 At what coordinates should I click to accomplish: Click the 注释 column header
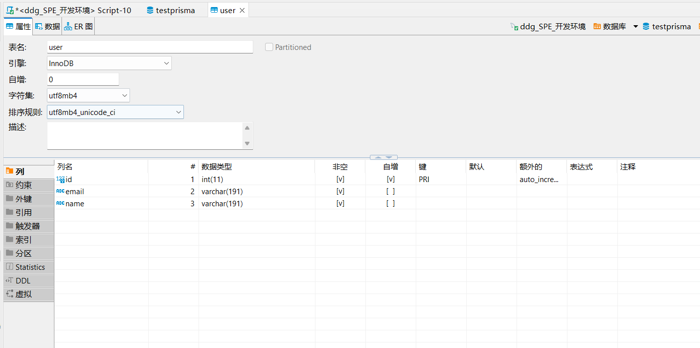[659, 166]
